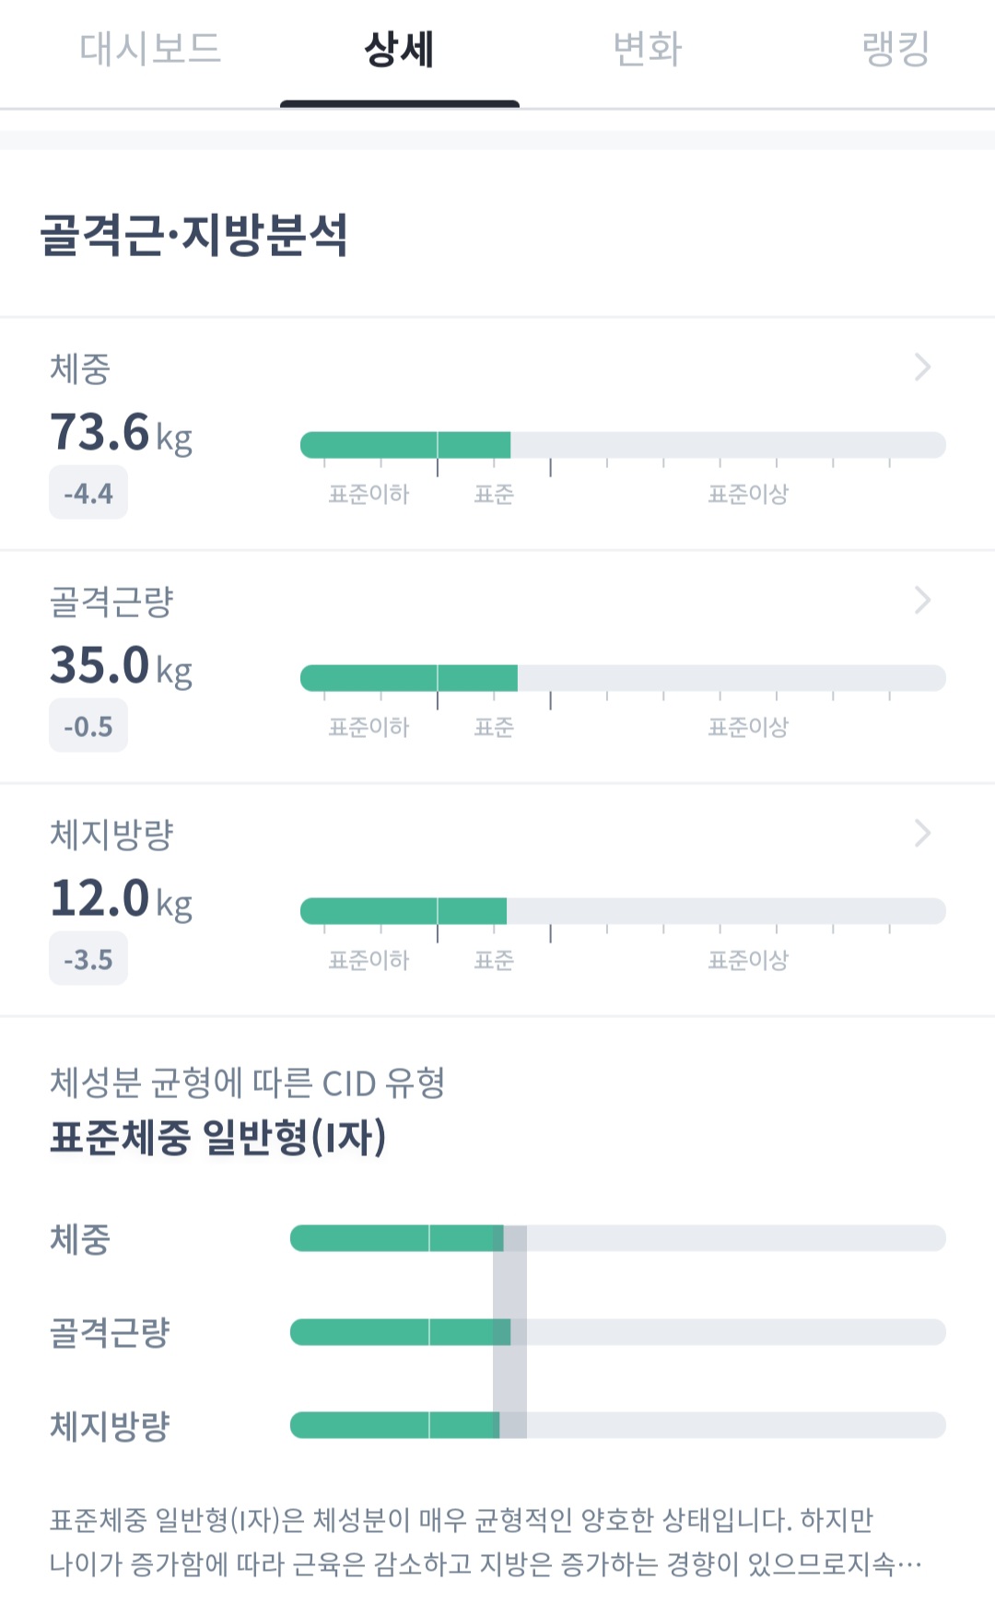Tap the -0.5 muscle change badge
This screenshot has width=995, height=1603.
[88, 727]
